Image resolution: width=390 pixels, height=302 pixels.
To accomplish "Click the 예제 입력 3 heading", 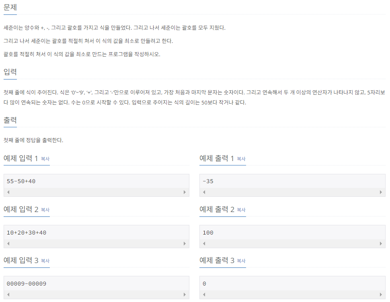I will pos(21,260).
